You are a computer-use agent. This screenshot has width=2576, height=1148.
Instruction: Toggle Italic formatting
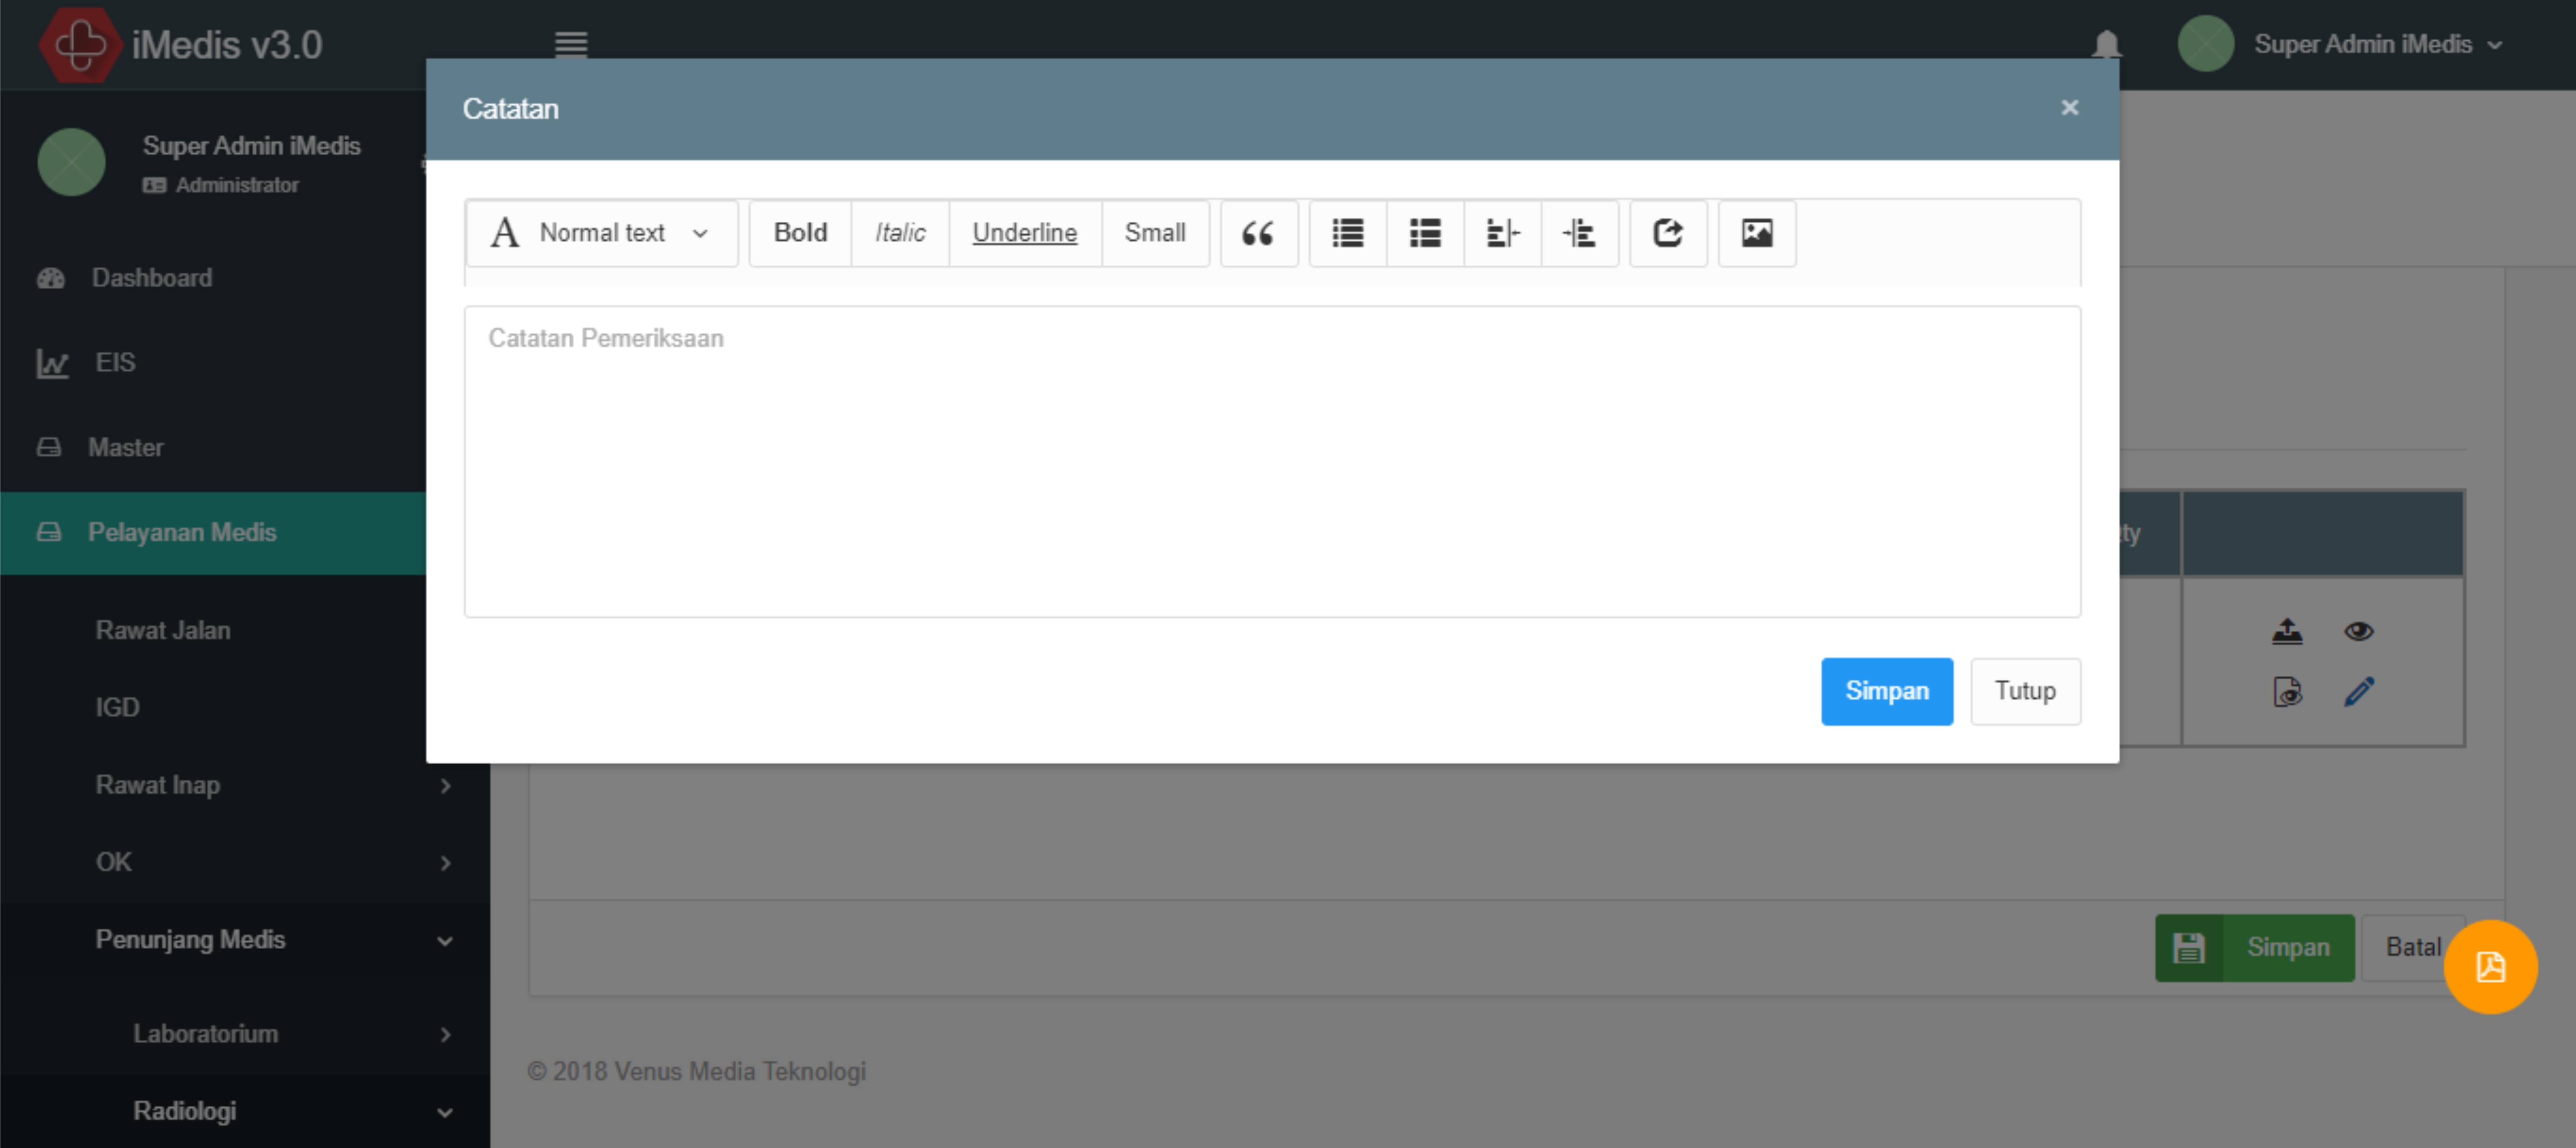coord(899,233)
